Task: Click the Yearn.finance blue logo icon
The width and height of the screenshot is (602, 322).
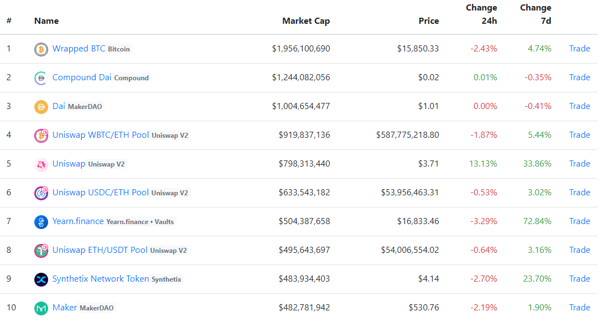Action: 41,222
